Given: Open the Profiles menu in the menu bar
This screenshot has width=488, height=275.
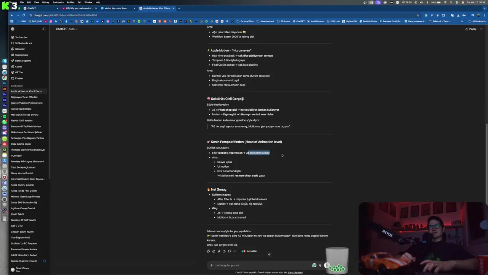Looking at the screenshot, I should coord(71,2).
